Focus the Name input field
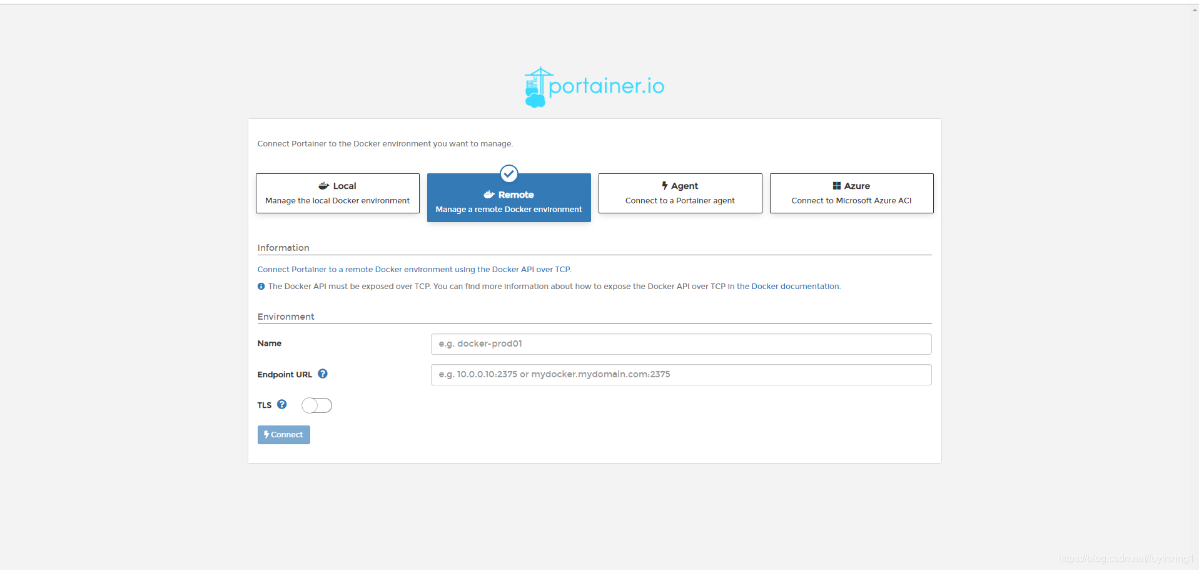1199x570 pixels. (x=681, y=344)
